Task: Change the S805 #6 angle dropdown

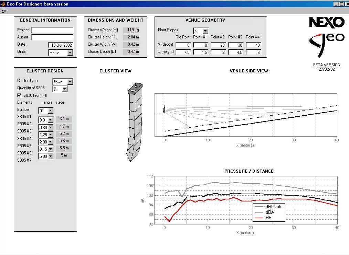Action: coord(50,157)
